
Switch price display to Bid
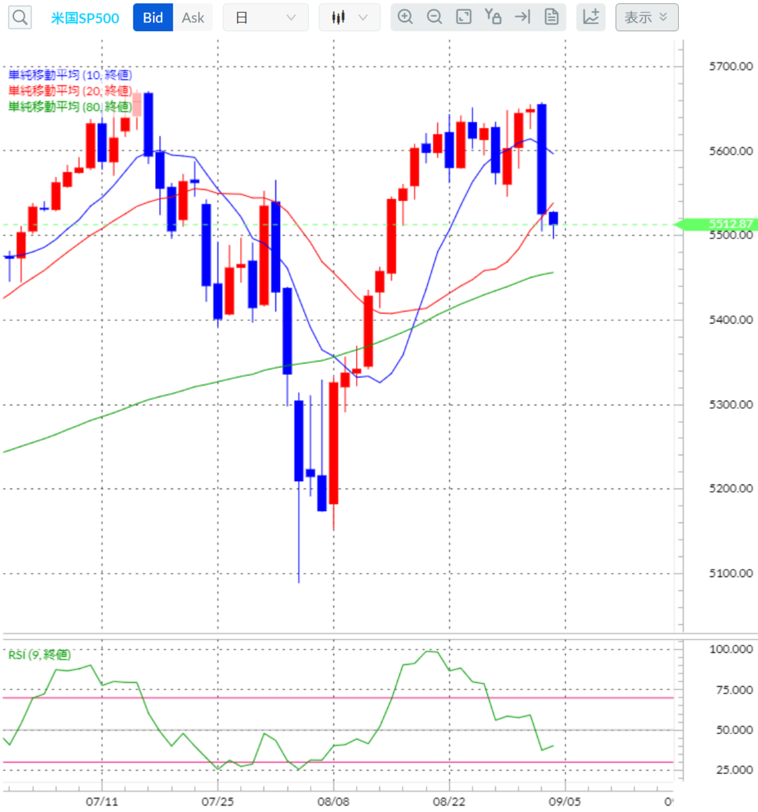153,18
